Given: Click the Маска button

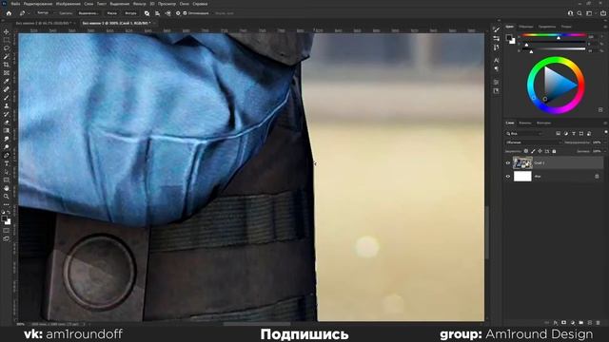Looking at the screenshot, I should pos(112,13).
